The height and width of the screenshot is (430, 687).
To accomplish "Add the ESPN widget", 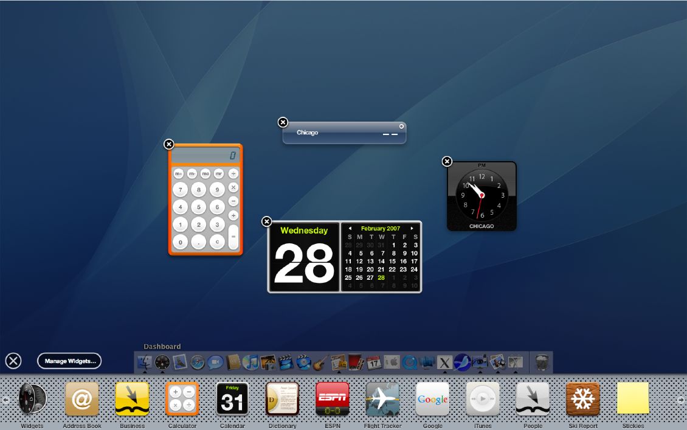I will pyautogui.click(x=333, y=398).
